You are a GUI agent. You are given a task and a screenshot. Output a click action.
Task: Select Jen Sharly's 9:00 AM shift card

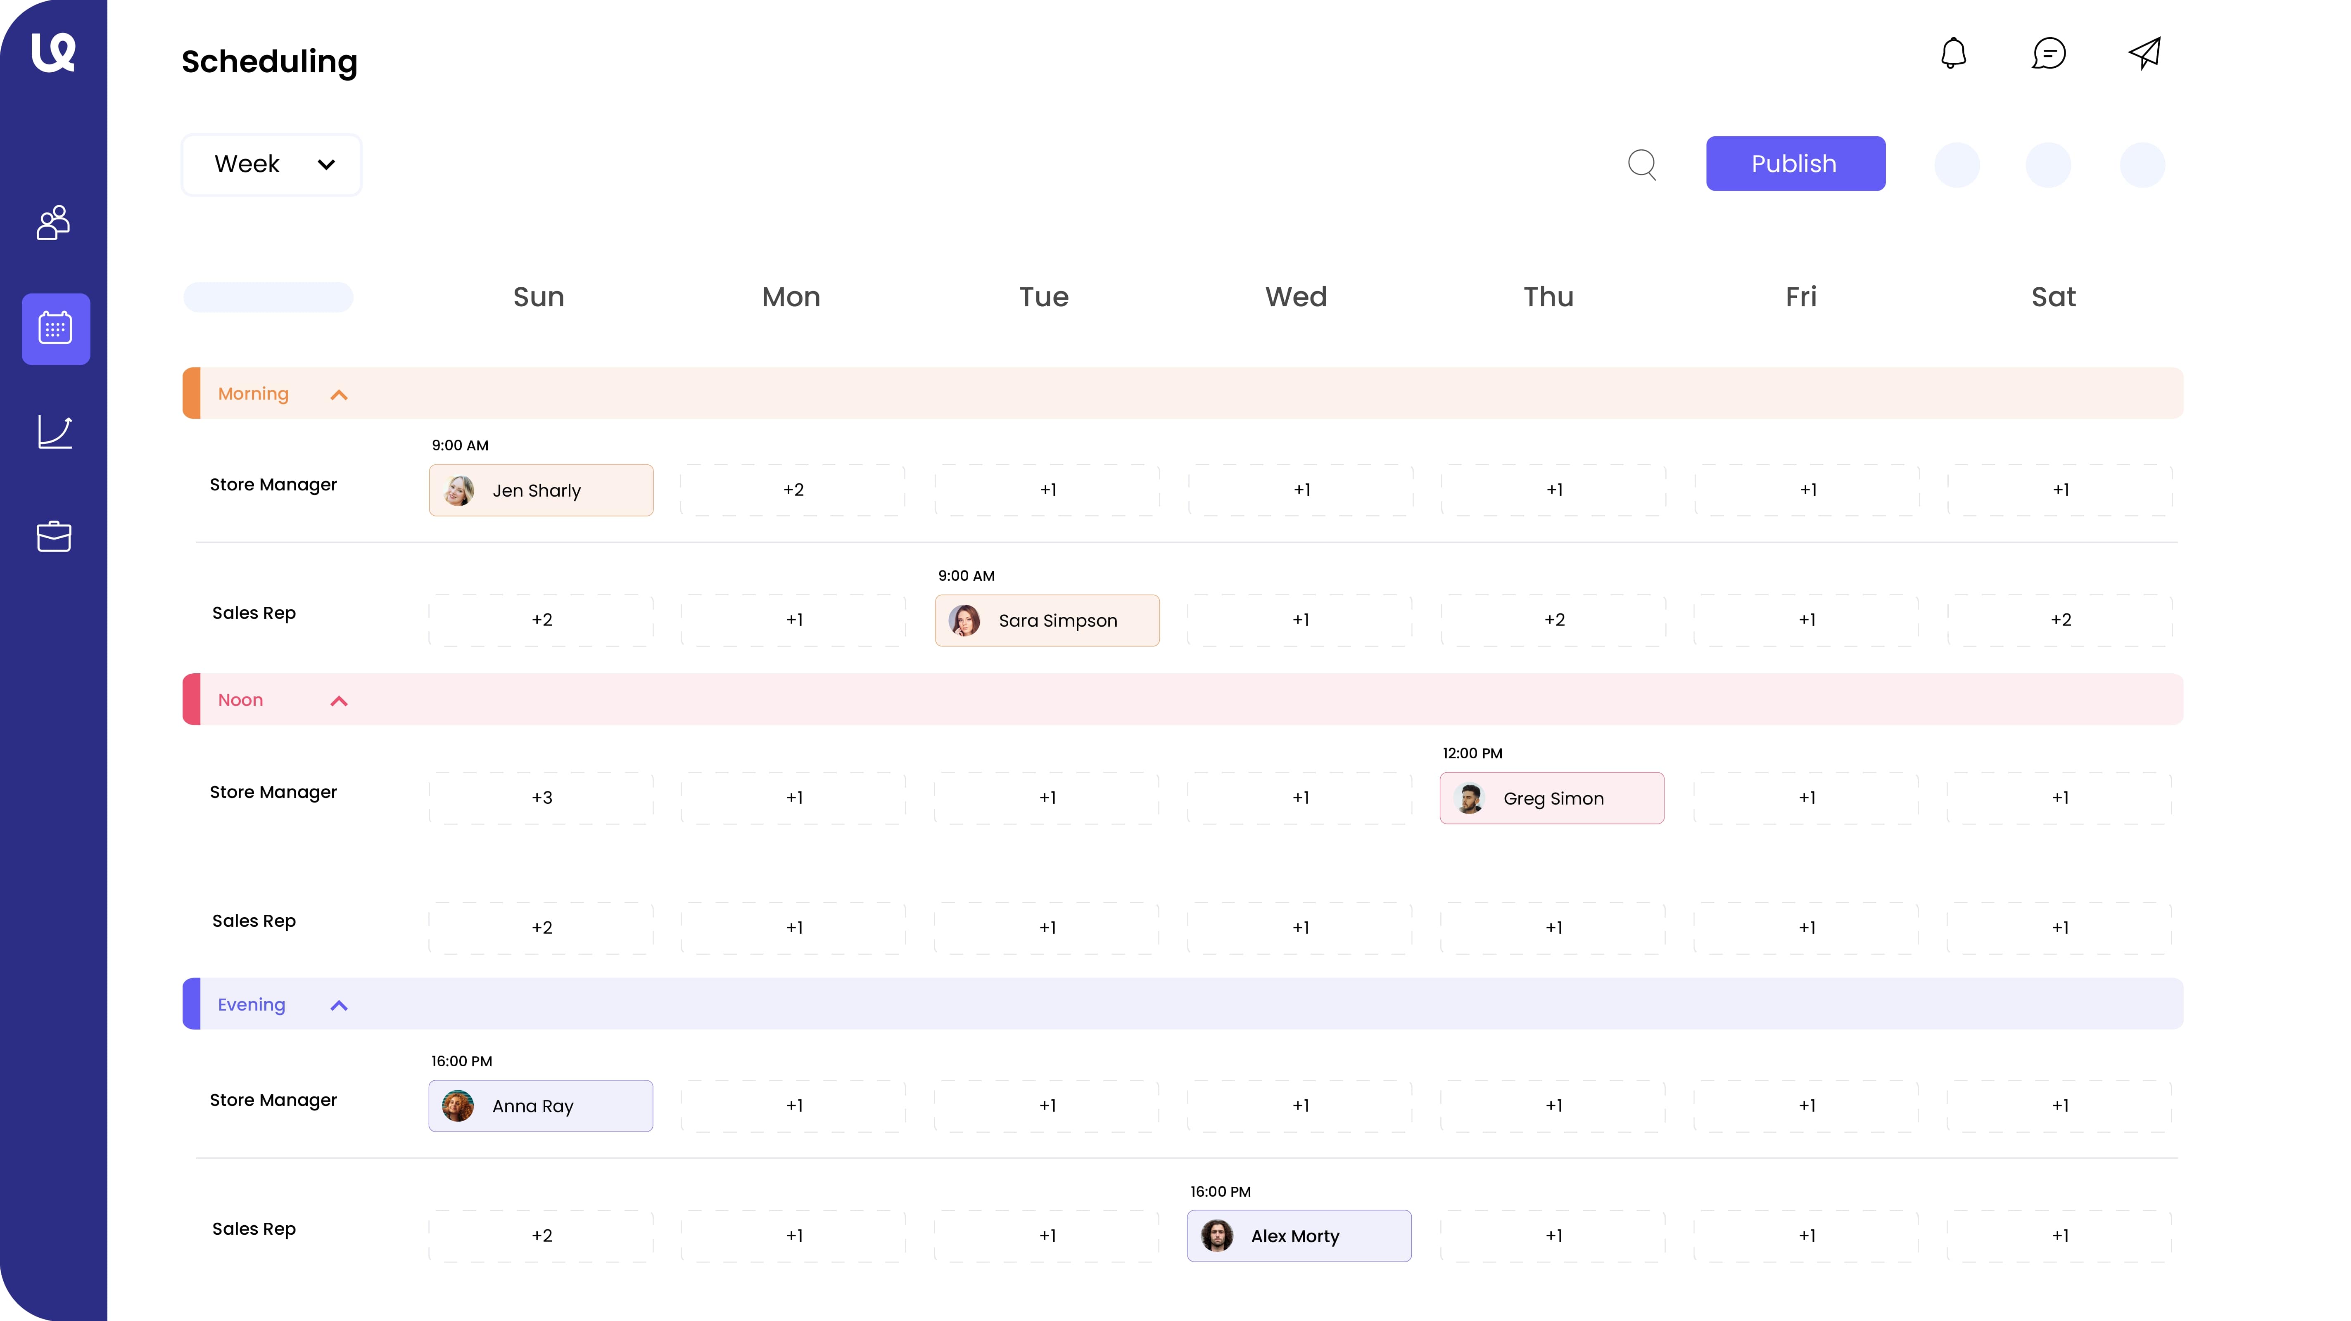(x=540, y=490)
